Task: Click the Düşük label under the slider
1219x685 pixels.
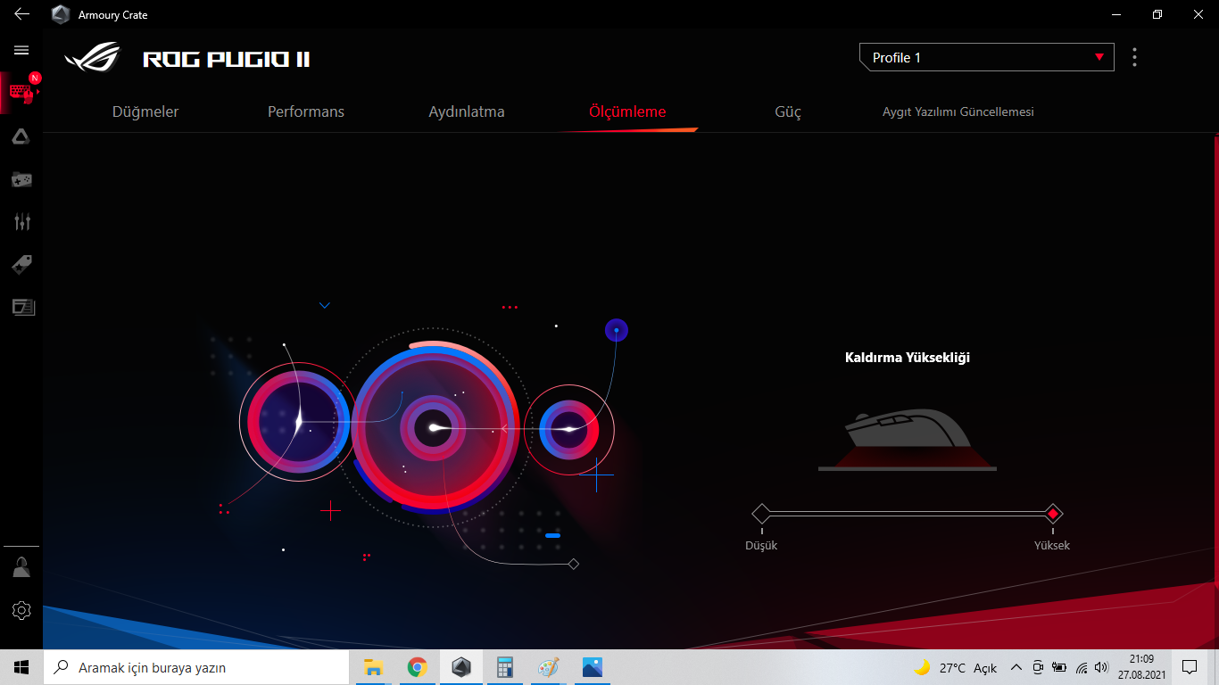Action: (761, 545)
